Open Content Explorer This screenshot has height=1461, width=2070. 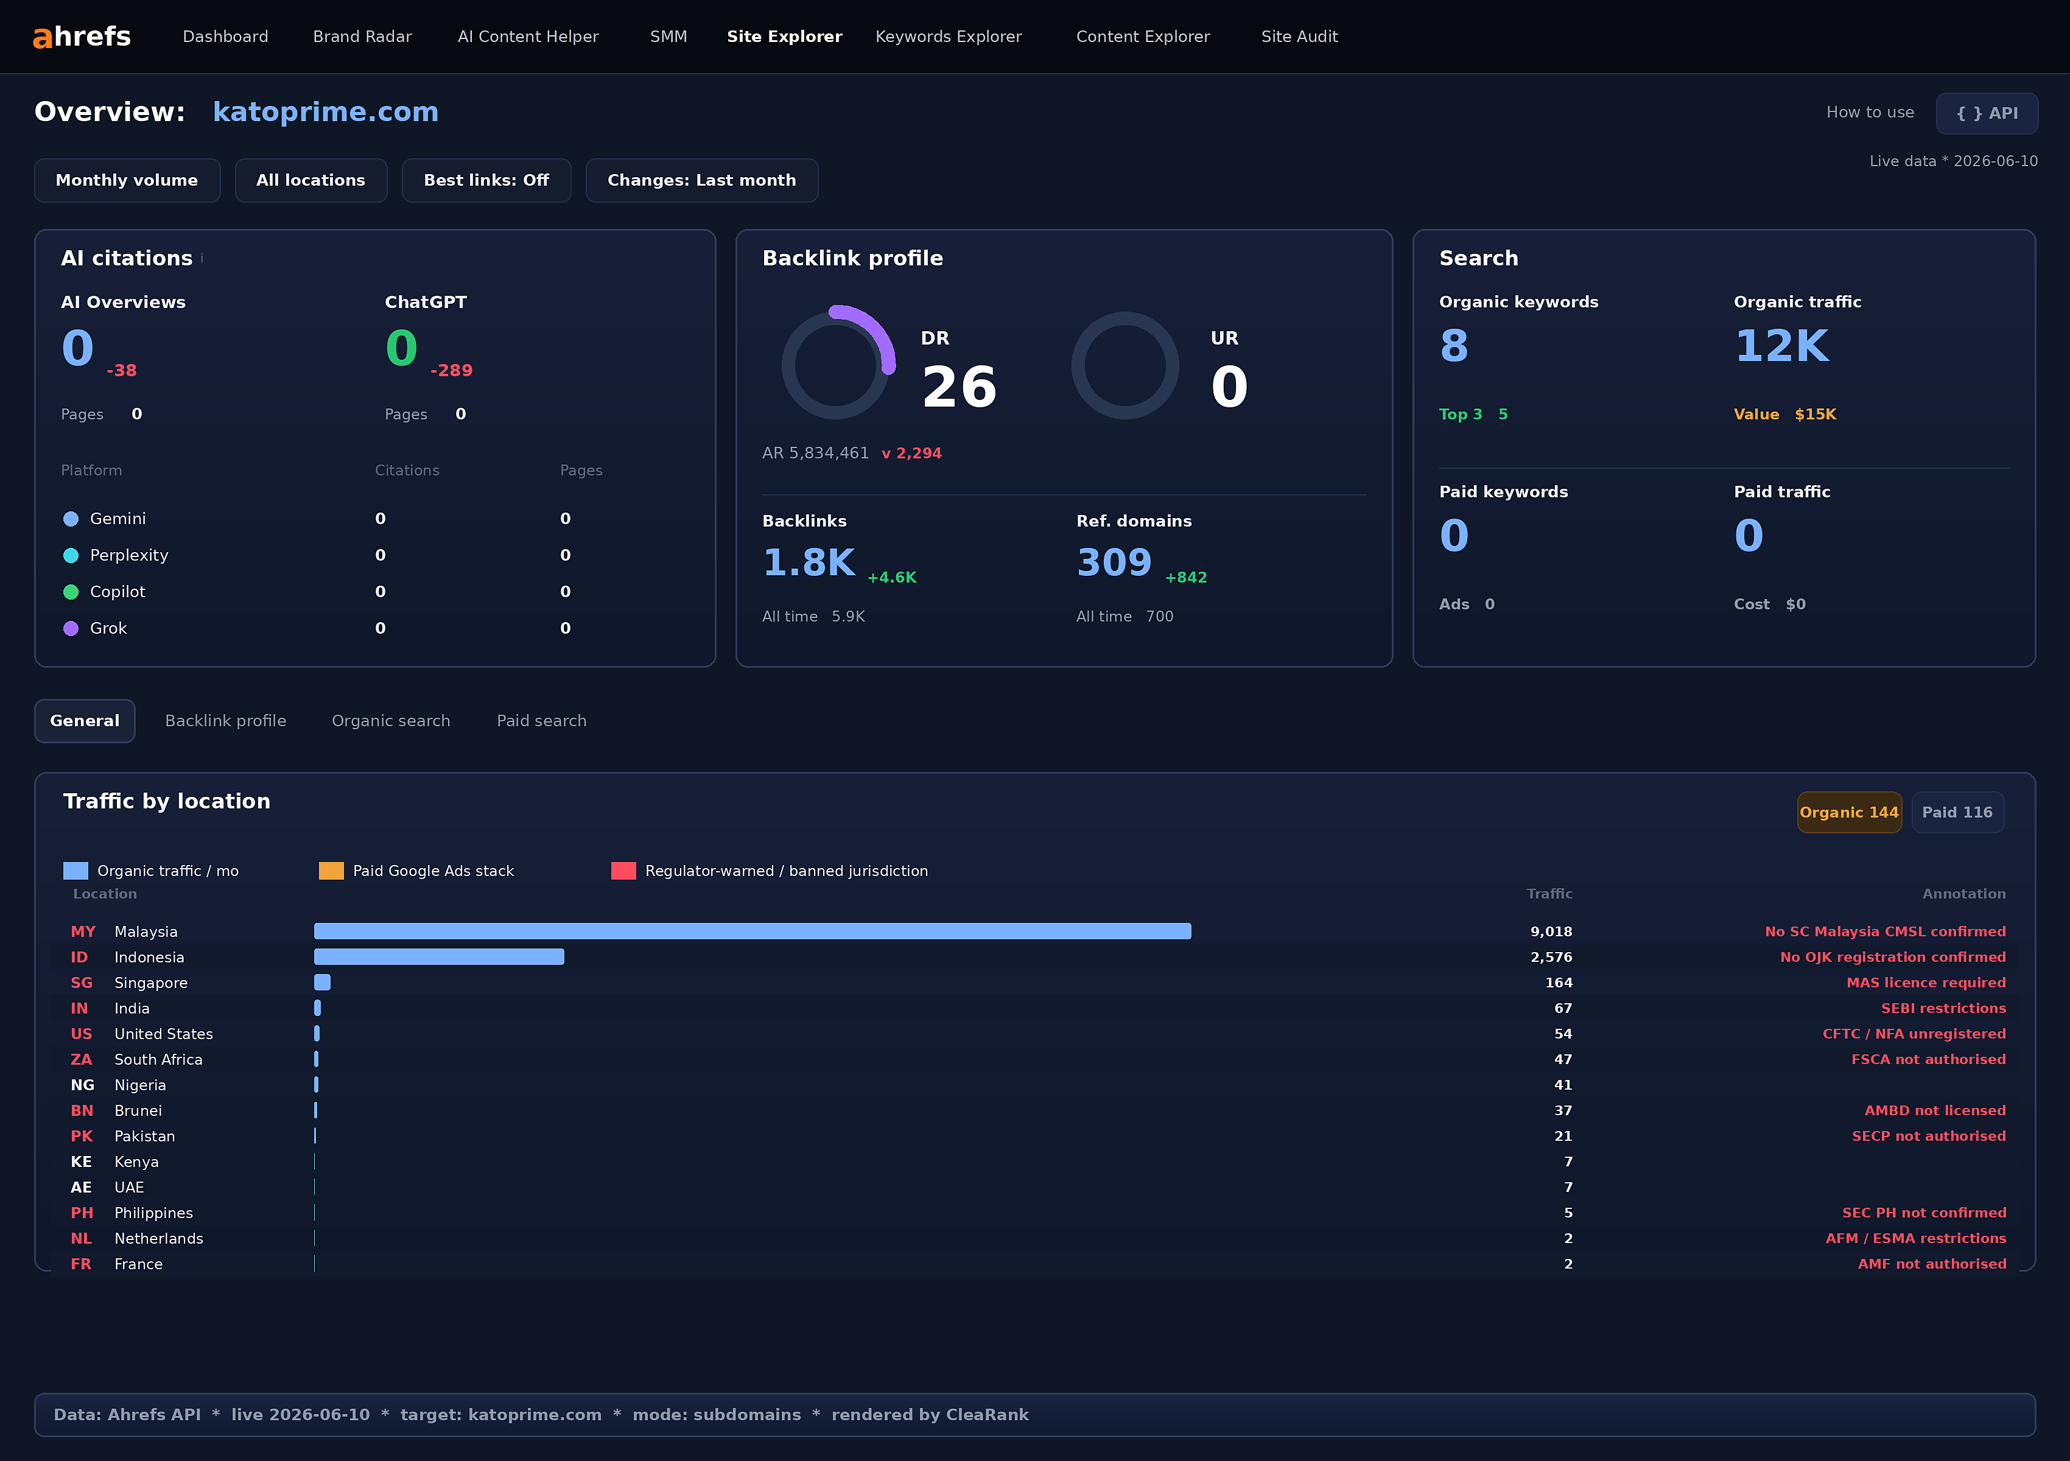coord(1143,37)
